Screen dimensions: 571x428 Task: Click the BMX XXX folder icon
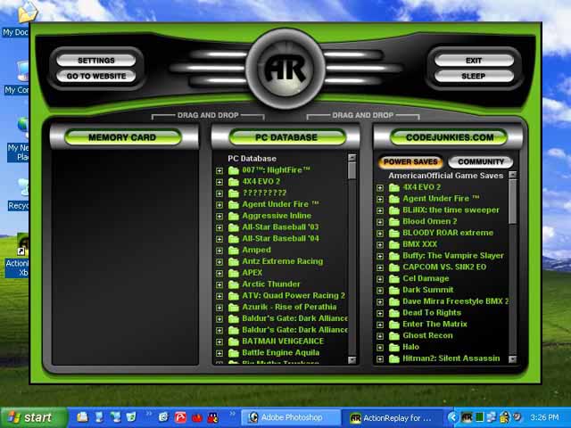(x=394, y=244)
